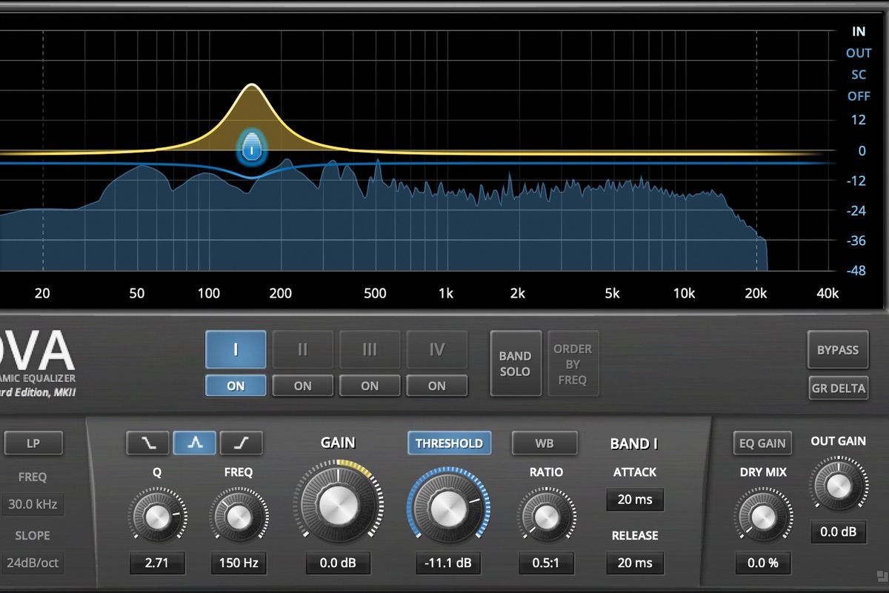Image resolution: width=889 pixels, height=593 pixels.
Task: Select the shelf filter shape icon
Action: click(x=242, y=443)
